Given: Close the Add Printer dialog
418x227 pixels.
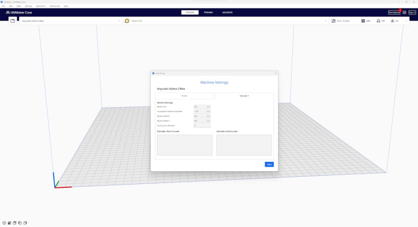Looking at the screenshot, I should [275, 73].
